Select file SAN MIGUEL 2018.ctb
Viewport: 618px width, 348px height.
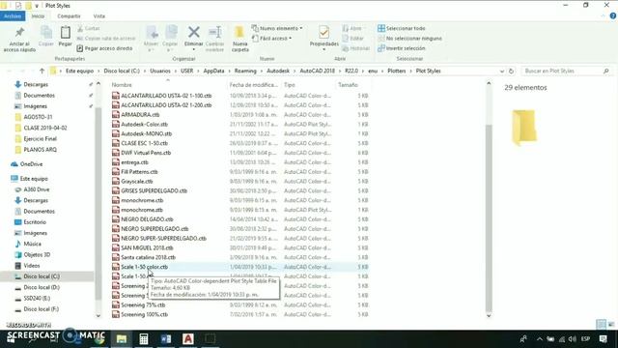coord(147,247)
